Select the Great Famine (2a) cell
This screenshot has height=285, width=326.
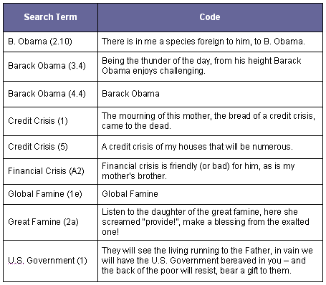[x=50, y=222]
